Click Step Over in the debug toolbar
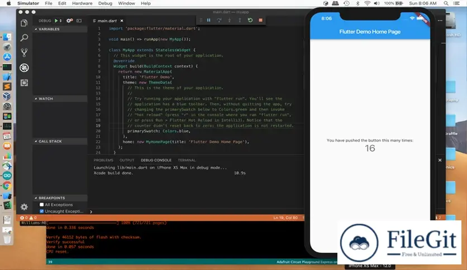 click(x=219, y=20)
